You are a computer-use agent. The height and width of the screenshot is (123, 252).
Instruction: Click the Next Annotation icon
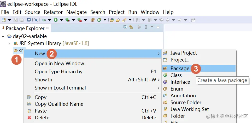coord(137,20)
